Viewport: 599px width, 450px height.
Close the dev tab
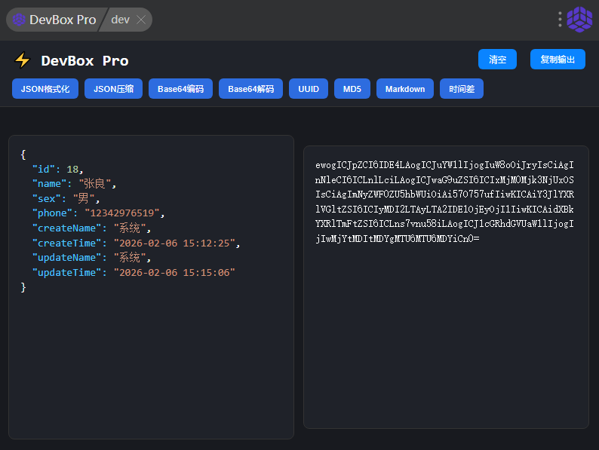(x=141, y=20)
